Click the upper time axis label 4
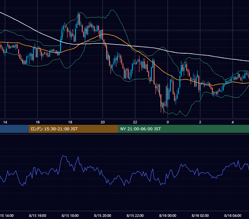The image size is (249, 219). [x=233, y=122]
